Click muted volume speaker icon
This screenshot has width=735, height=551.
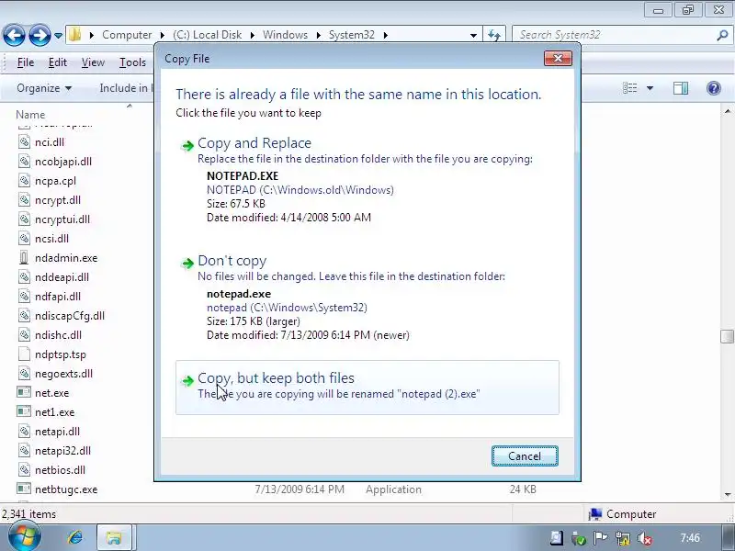pos(645,538)
